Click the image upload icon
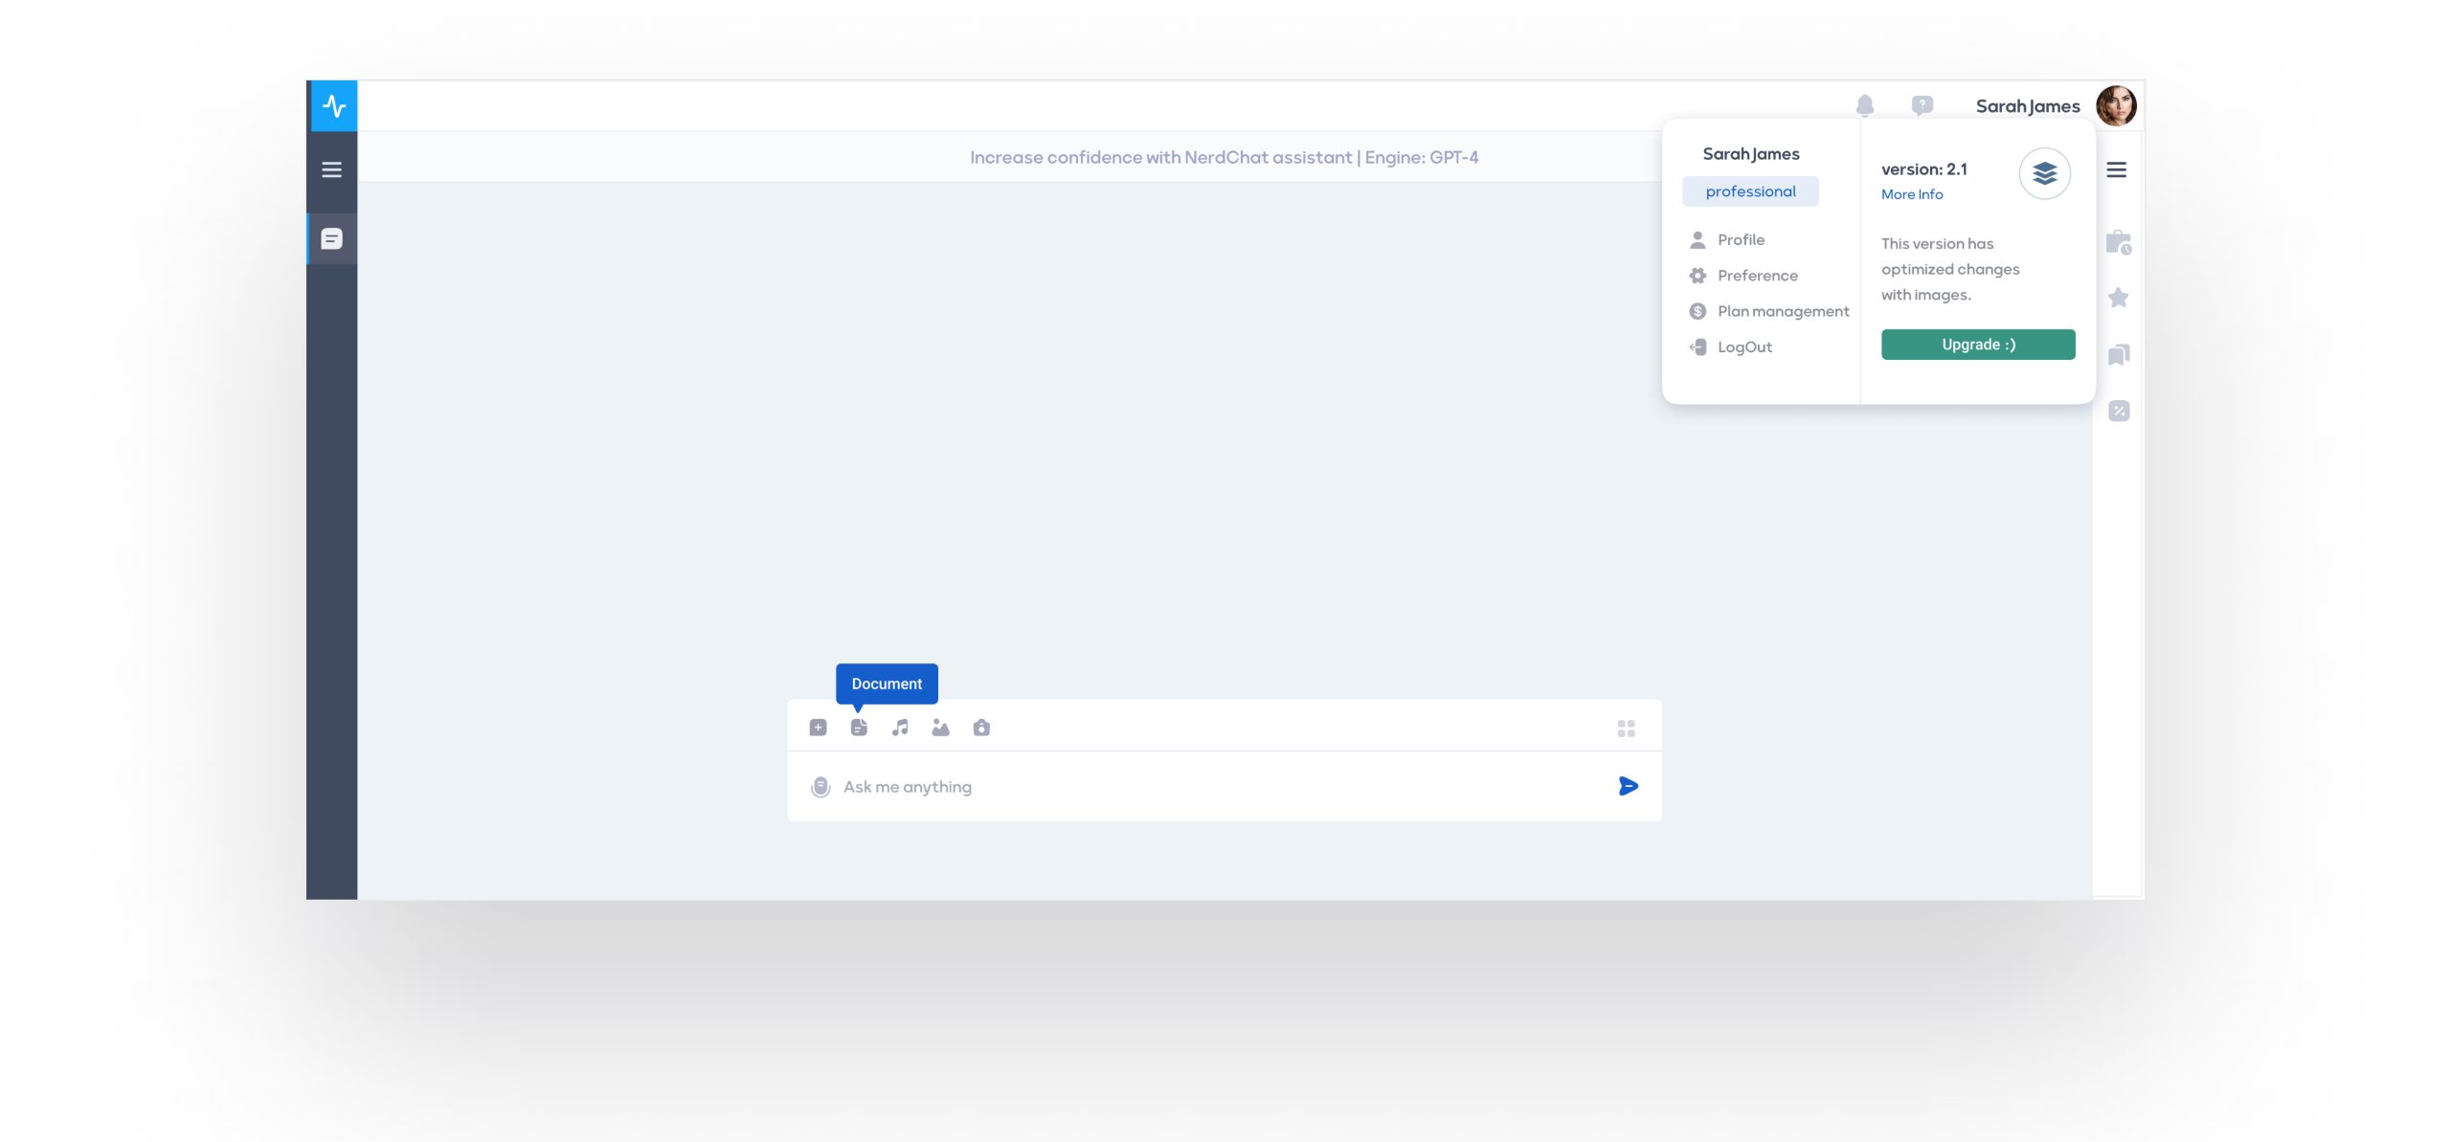This screenshot has width=2451, height=1142. (x=940, y=728)
